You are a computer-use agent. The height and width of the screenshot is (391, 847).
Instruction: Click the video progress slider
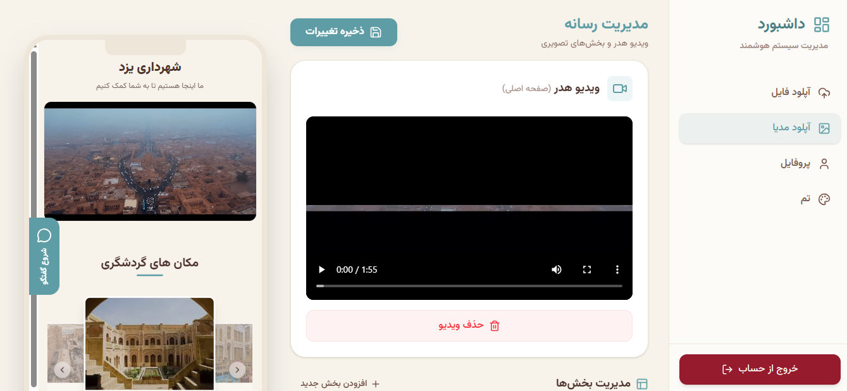pyautogui.click(x=469, y=285)
